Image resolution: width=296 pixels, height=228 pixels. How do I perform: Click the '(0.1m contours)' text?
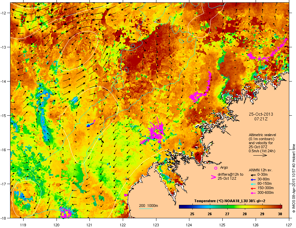tap(261, 139)
